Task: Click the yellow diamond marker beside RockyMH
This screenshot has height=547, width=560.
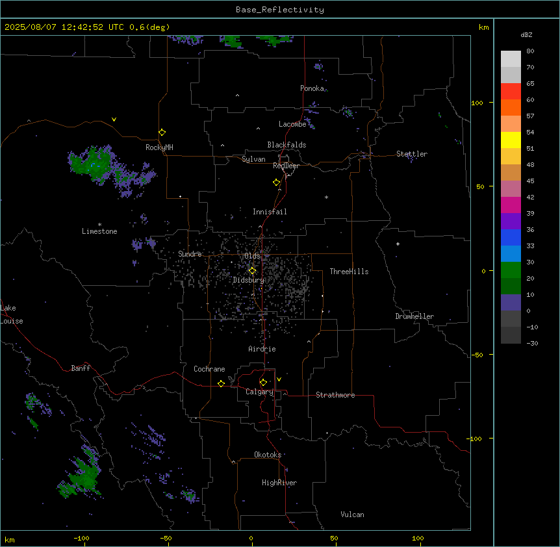Action: click(162, 132)
